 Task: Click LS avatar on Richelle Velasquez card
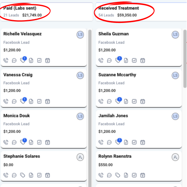tap(80, 35)
